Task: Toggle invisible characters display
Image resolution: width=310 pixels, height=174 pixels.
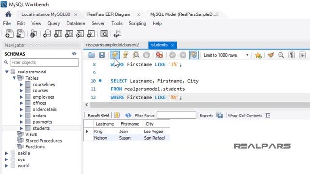Action: click(292, 55)
